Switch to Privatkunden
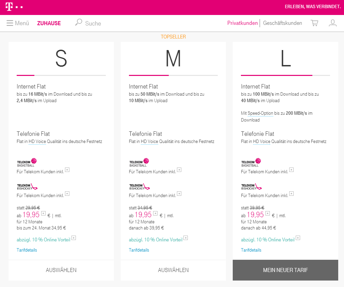The width and height of the screenshot is (344, 287). click(x=242, y=23)
